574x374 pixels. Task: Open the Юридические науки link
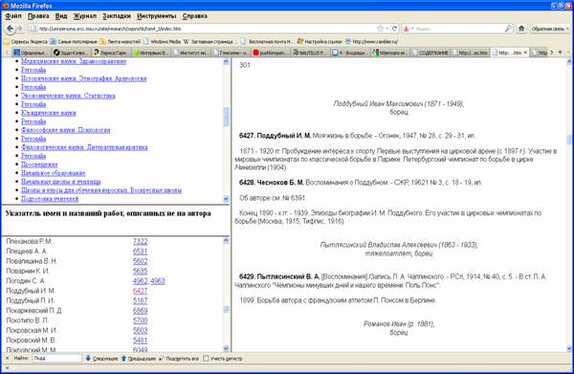(x=49, y=113)
